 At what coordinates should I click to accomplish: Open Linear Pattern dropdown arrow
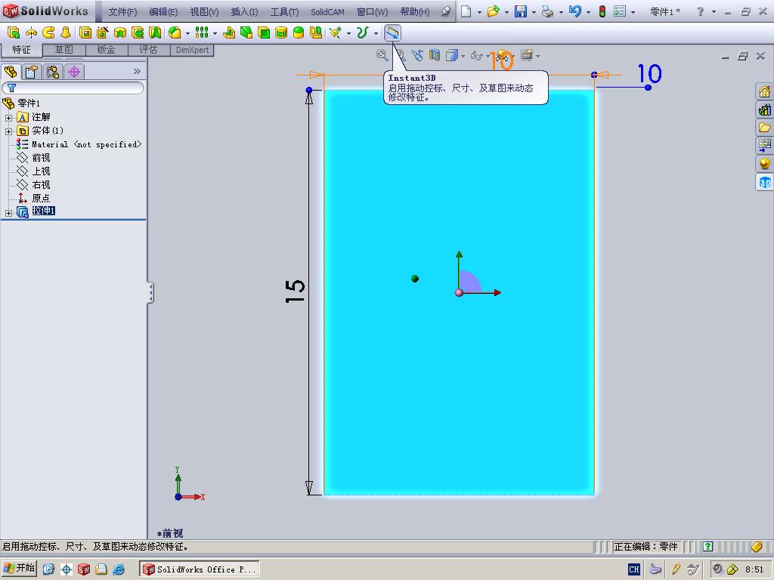215,33
